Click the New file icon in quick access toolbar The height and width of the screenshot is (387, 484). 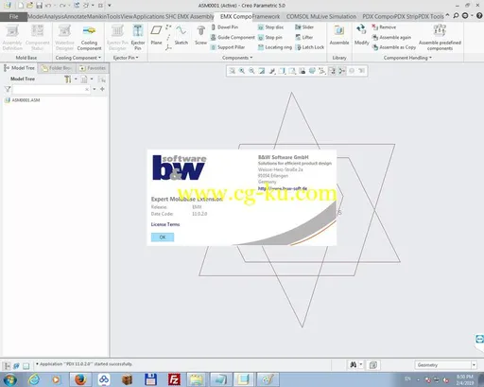[21, 6]
